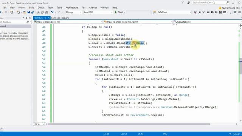Close the Toolbox panel
Screen dimensions: 242x136
[x=29, y=18]
